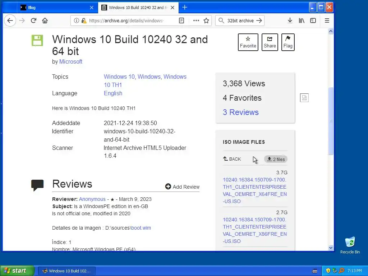Click the page scrollbar down arrow
The height and width of the screenshot is (276, 368).
(331, 248)
